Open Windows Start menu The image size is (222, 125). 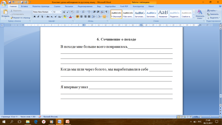4,122
